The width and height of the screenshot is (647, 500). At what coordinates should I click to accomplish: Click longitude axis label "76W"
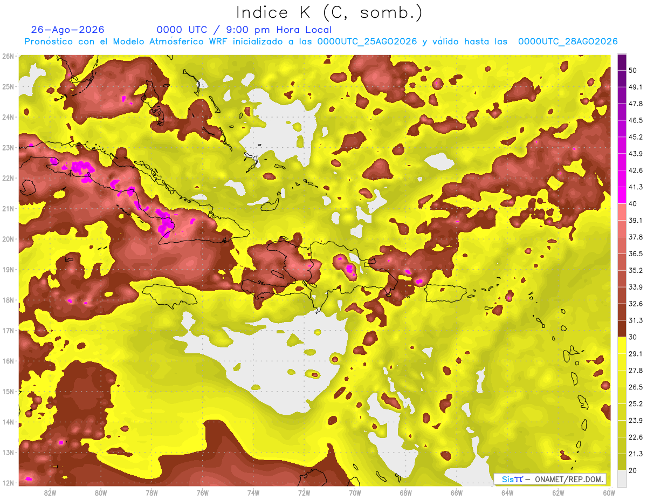[x=203, y=492]
